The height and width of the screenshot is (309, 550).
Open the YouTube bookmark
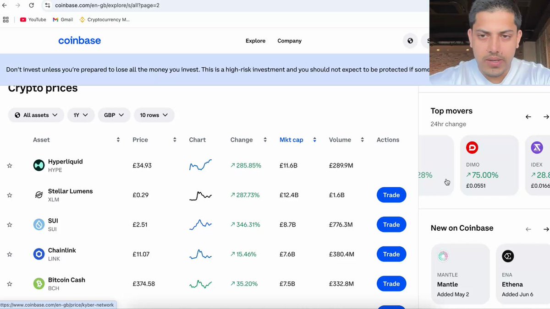pos(33,20)
